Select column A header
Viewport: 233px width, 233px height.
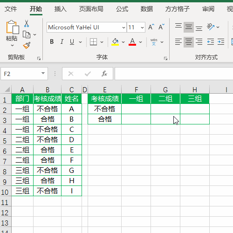(22, 89)
